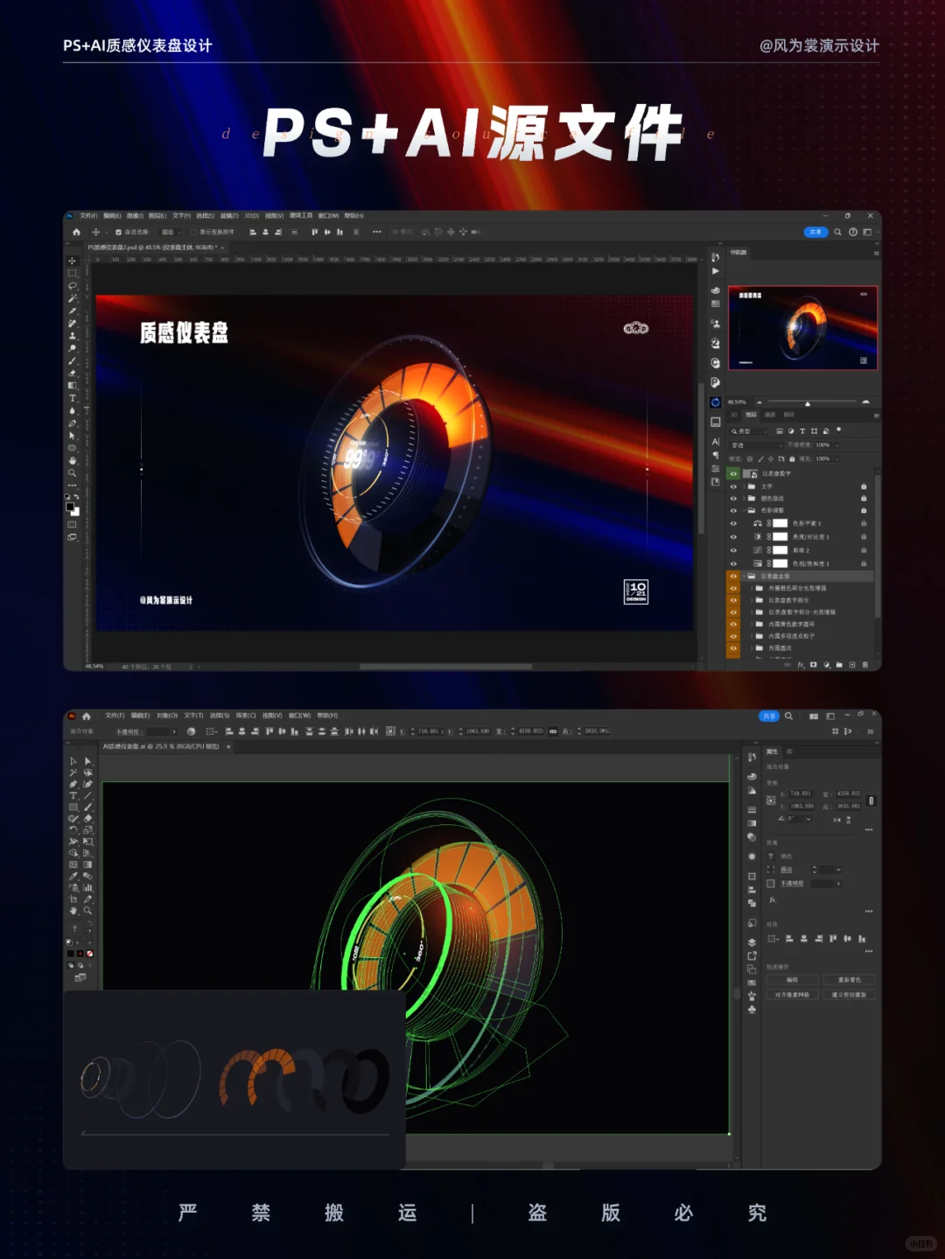Open Illustrator's 效果(C) menu
Screen dimensions: 945x1259
(x=246, y=716)
